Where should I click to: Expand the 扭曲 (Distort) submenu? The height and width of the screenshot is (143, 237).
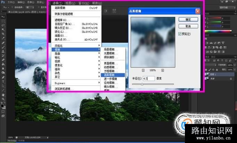[x=76, y=54]
